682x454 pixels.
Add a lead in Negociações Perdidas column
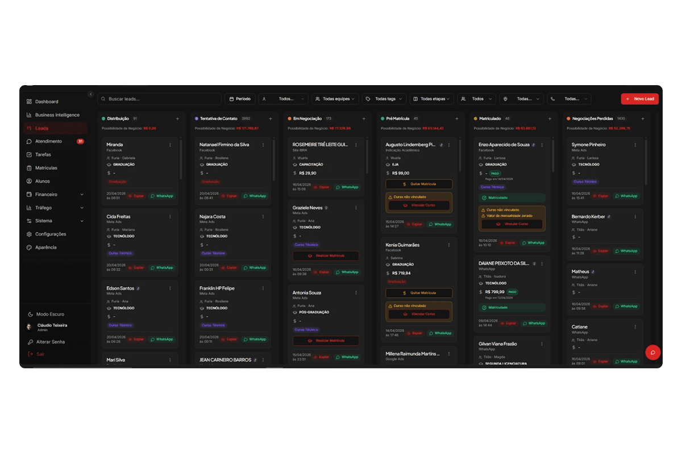pos(643,119)
